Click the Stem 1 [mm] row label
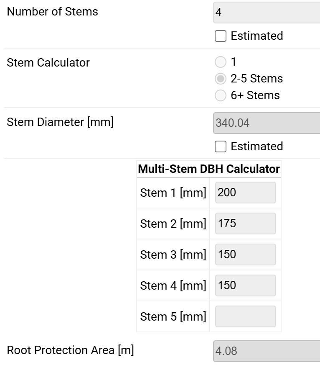The image size is (320, 365). 173,193
